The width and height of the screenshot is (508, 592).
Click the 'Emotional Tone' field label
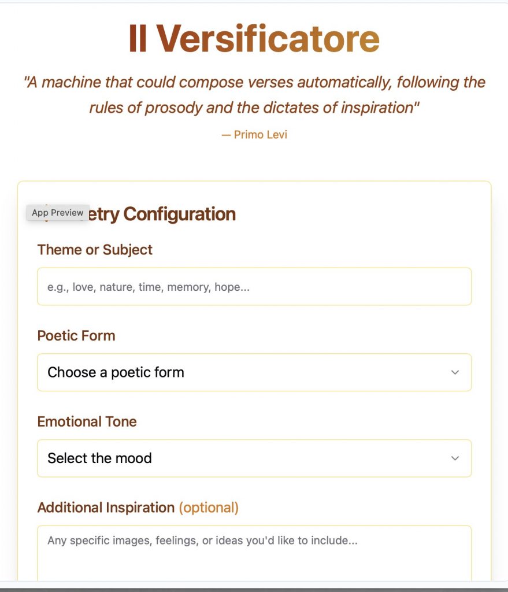pos(87,421)
